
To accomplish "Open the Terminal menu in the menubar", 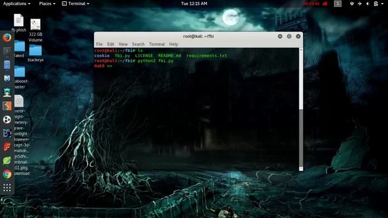I will [x=156, y=44].
